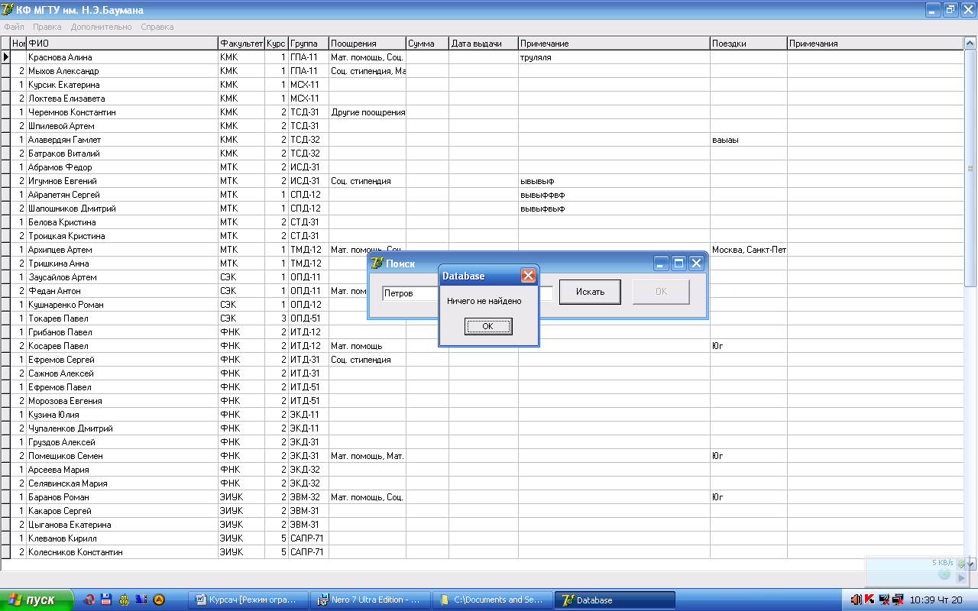Click the note cell 'труляля'
The height and width of the screenshot is (611, 978).
point(614,57)
